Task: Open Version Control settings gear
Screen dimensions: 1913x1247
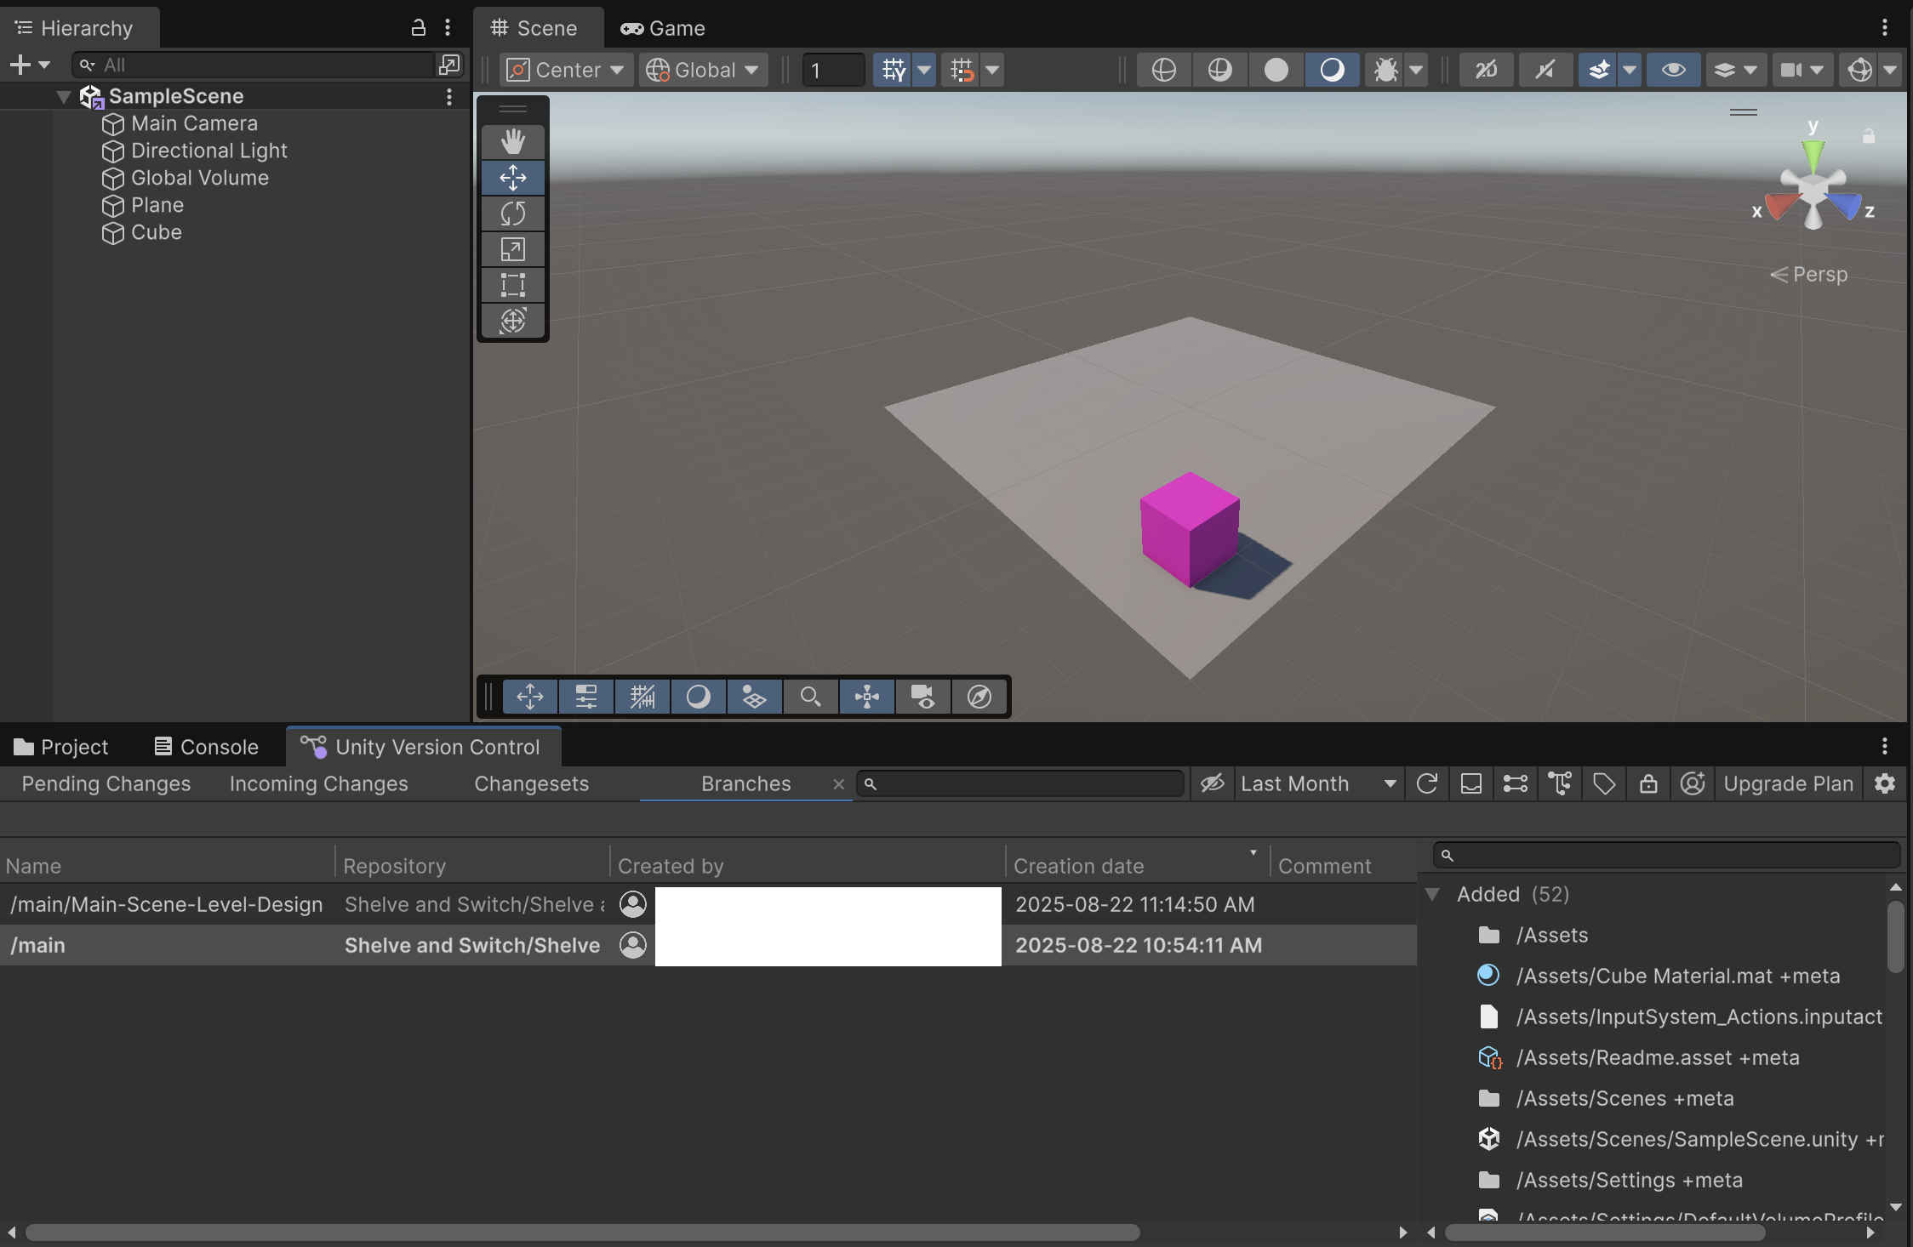Action: click(x=1885, y=783)
